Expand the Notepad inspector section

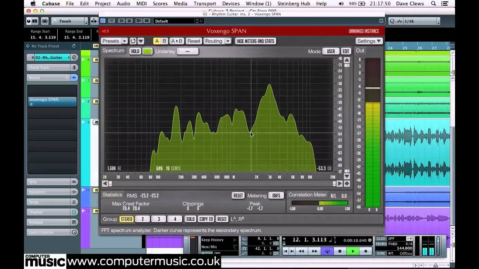click(52, 222)
